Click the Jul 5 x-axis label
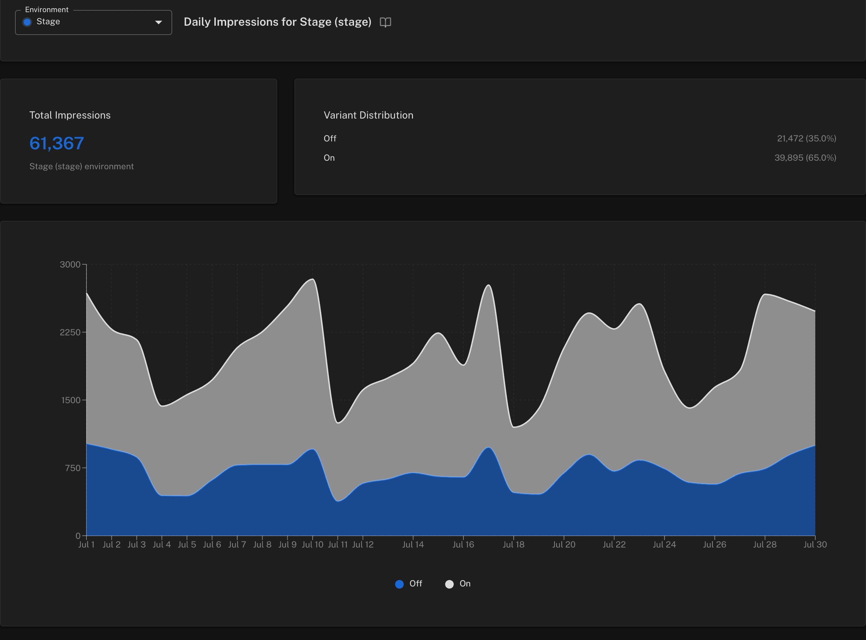Image resolution: width=866 pixels, height=640 pixels. [x=187, y=544]
